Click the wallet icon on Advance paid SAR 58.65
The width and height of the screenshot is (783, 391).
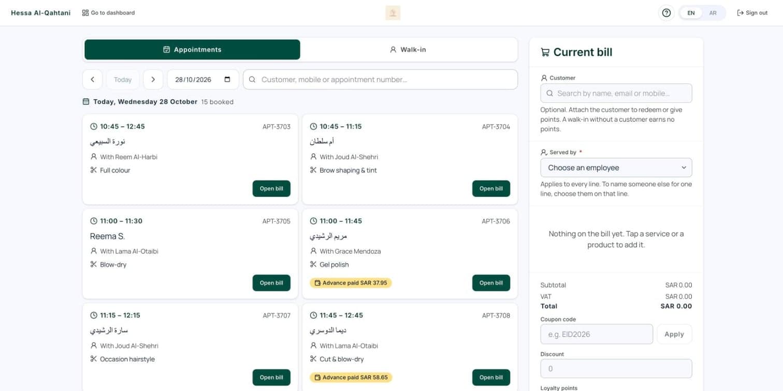(317, 378)
